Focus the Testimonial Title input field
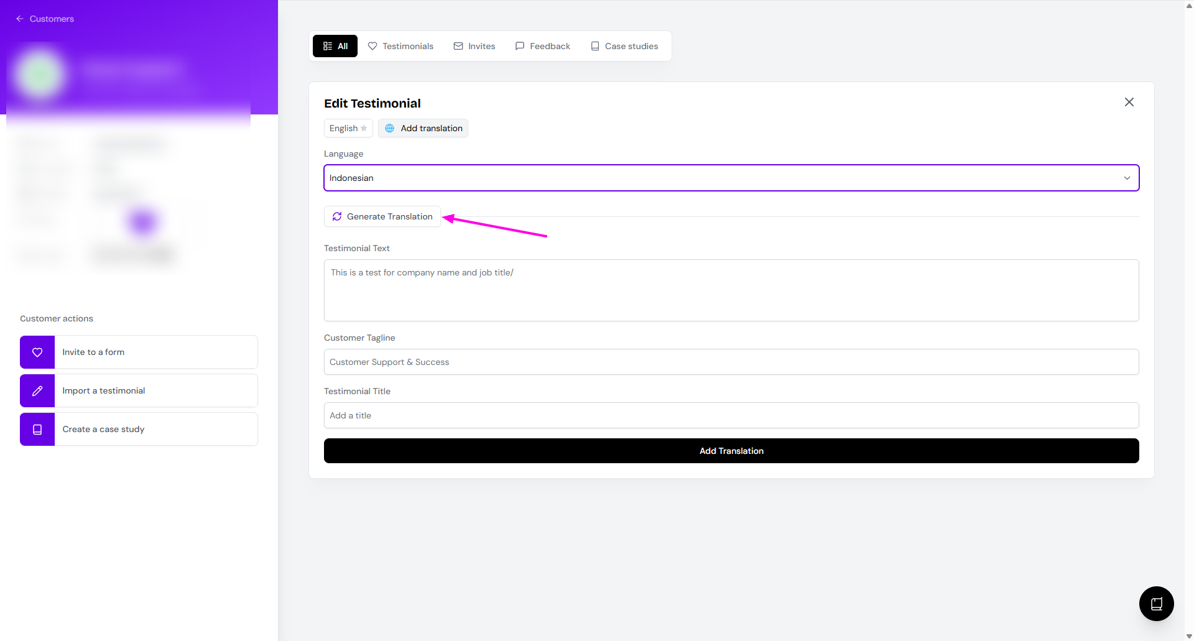The width and height of the screenshot is (1194, 641). pyautogui.click(x=731, y=415)
